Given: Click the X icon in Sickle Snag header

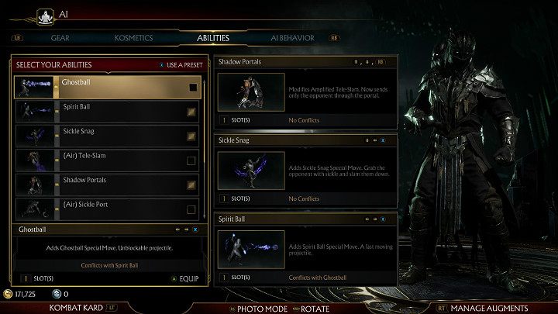Looking at the screenshot, I should coord(383,140).
